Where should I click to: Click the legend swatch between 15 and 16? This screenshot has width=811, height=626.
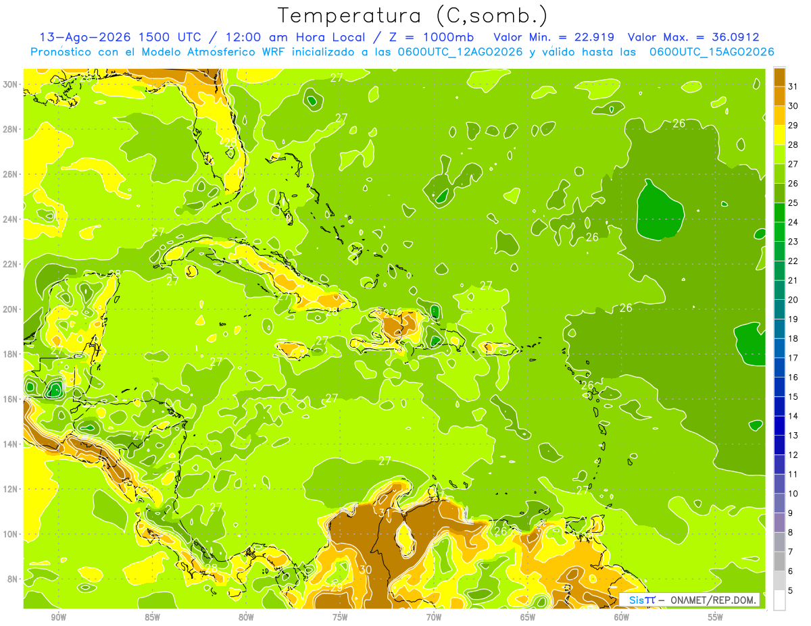(x=779, y=387)
